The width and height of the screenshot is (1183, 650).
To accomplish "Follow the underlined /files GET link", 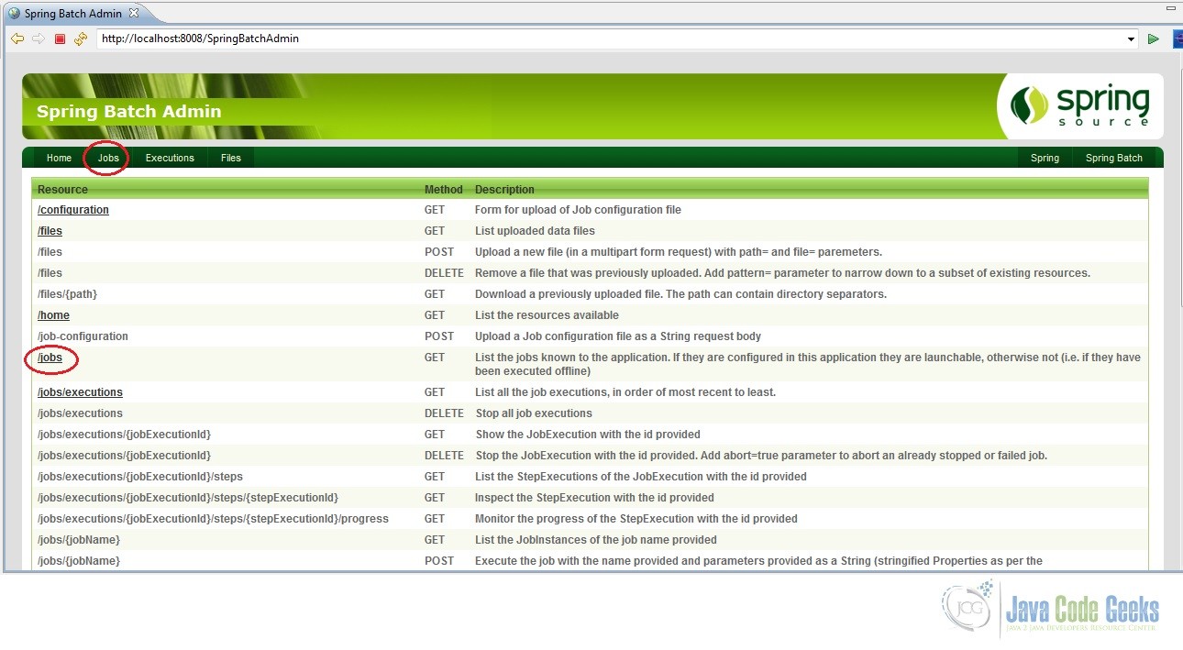I will [50, 231].
